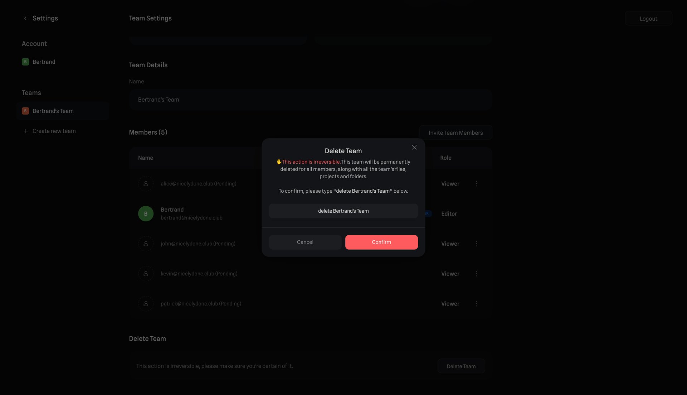Open the three-dot menu for kevin@nicelydone.club
The width and height of the screenshot is (687, 395).
coord(477,273)
